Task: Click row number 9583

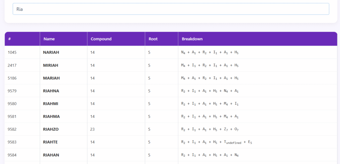Action: click(12, 142)
